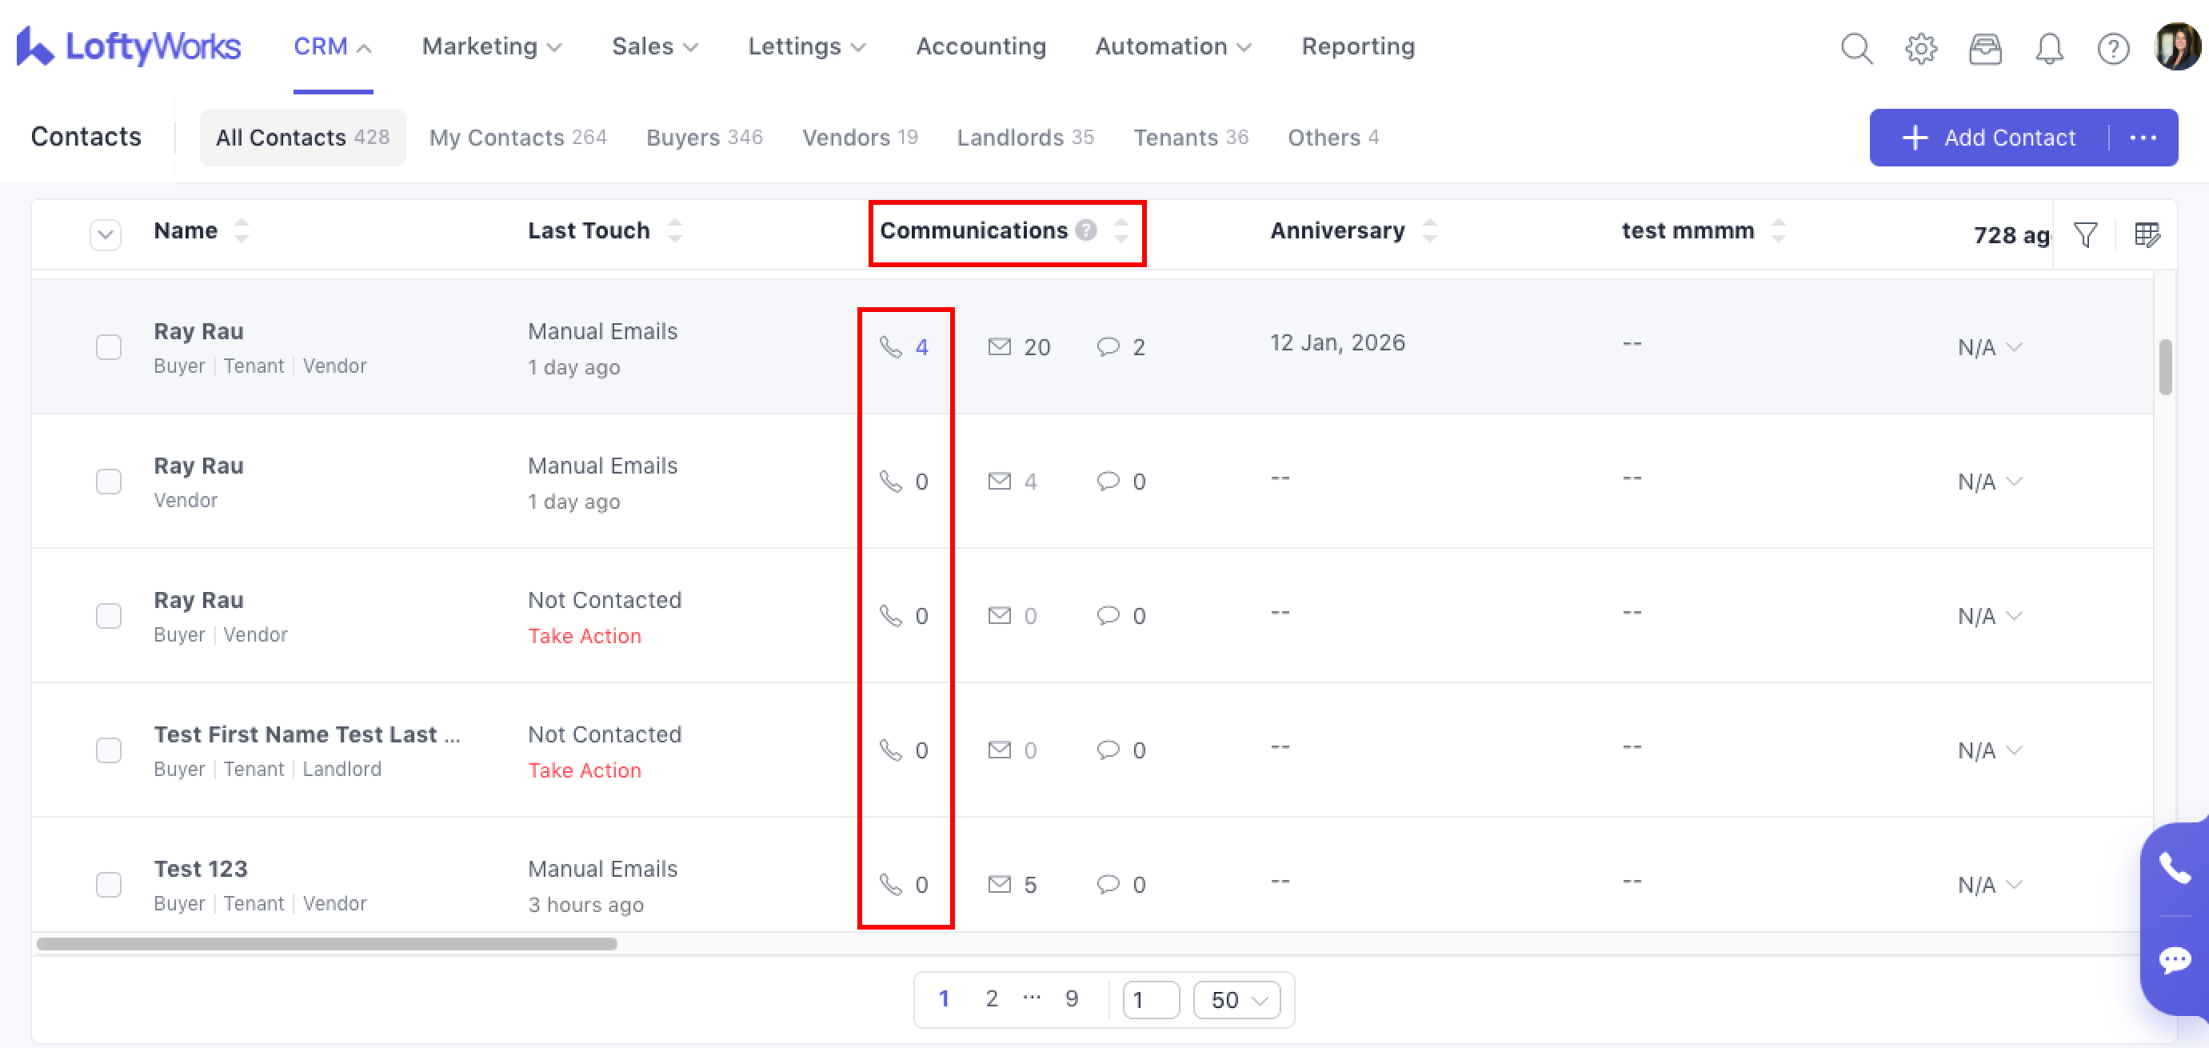Open the column customization grid icon
Viewport: 2209px width, 1048px height.
click(x=2147, y=234)
